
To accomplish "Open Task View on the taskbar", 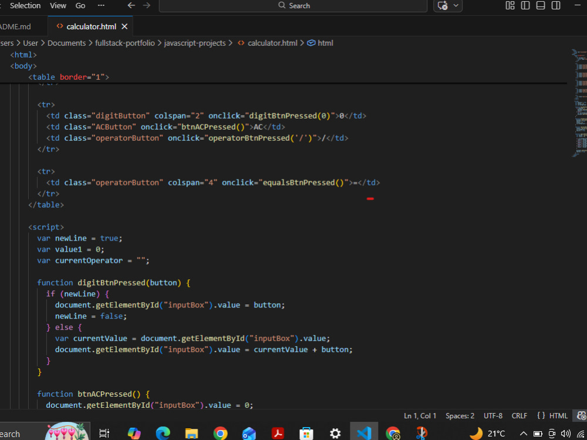I will pyautogui.click(x=104, y=434).
